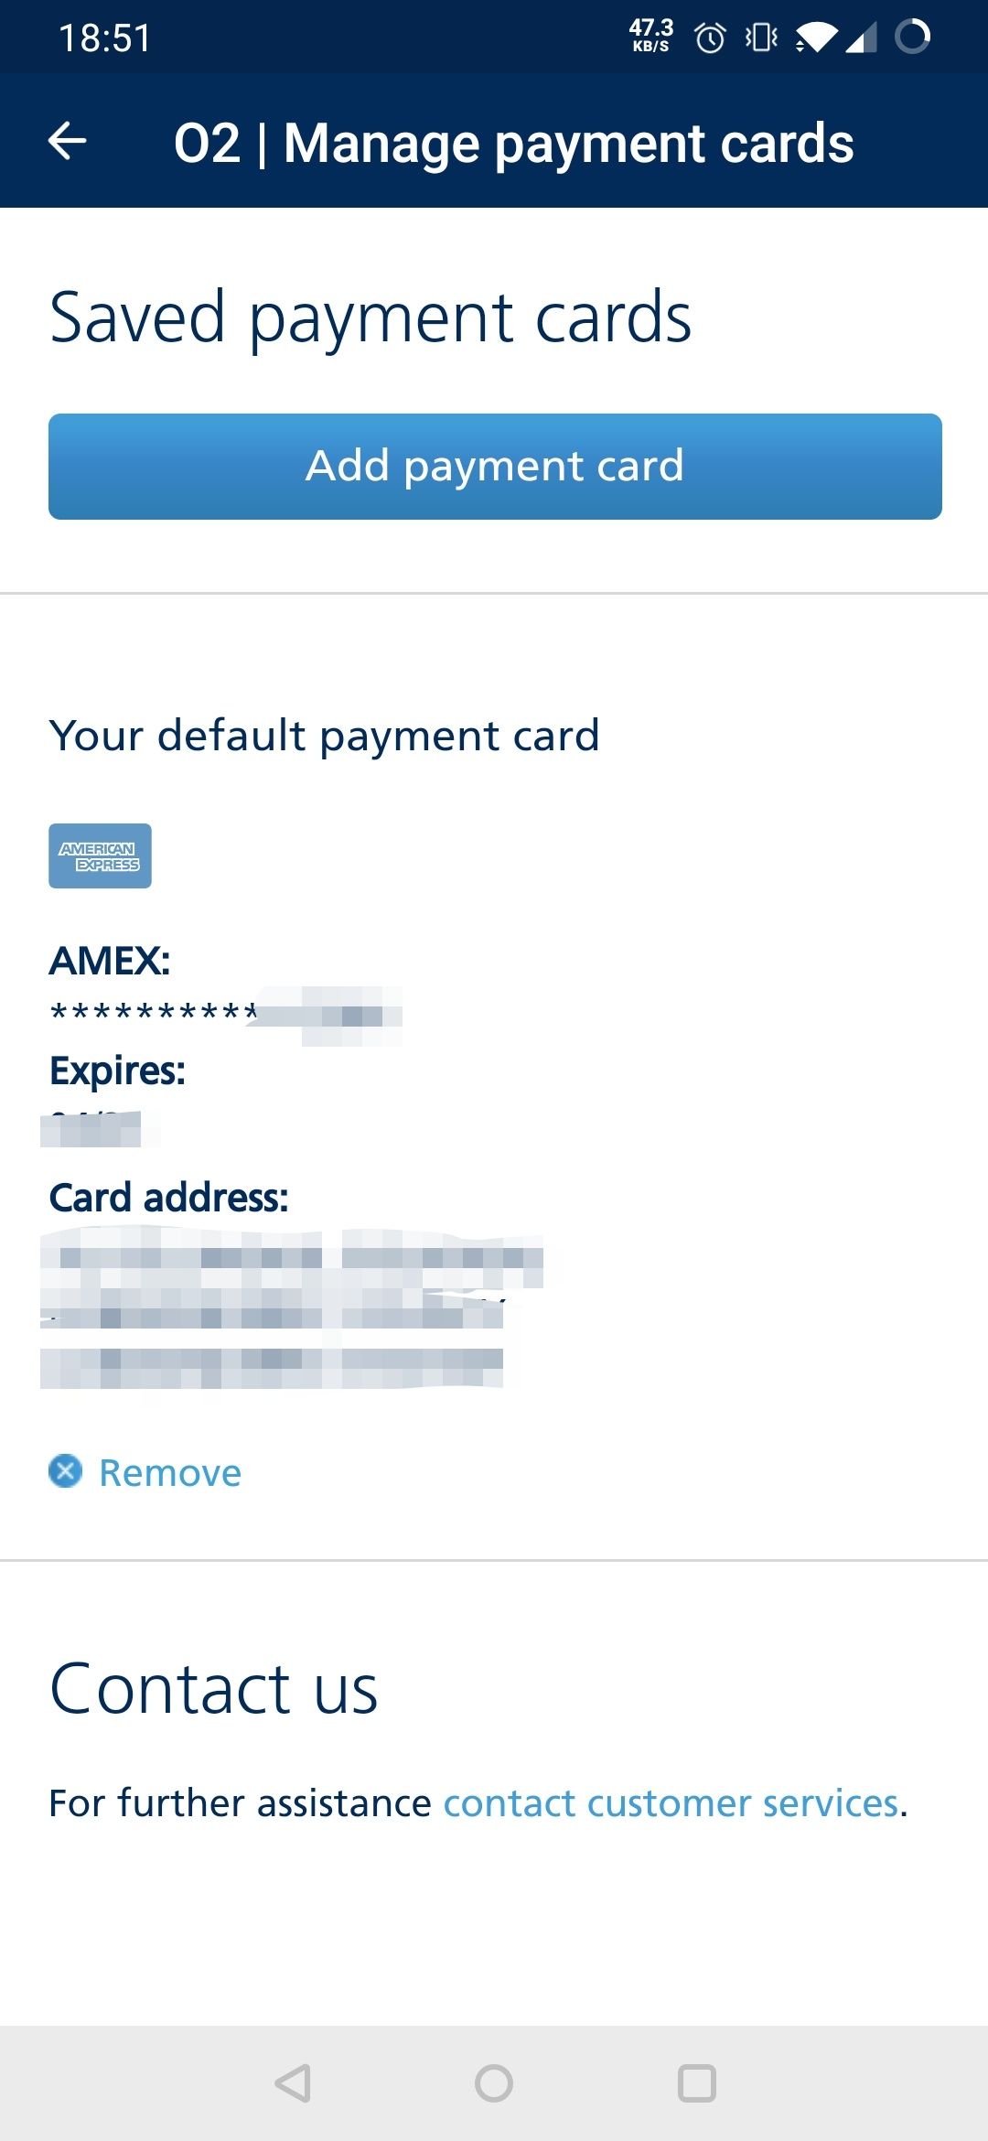Screen dimensions: 988x2141
Task: Tap the Remove link text
Action: (x=170, y=1473)
